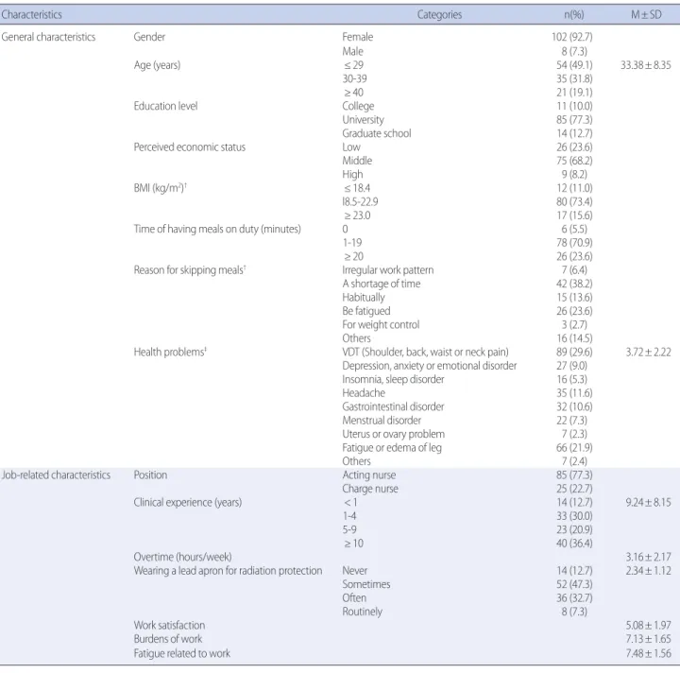Click 'Fatigue related to work' label
This screenshot has width=680, height=673.
(182, 653)
